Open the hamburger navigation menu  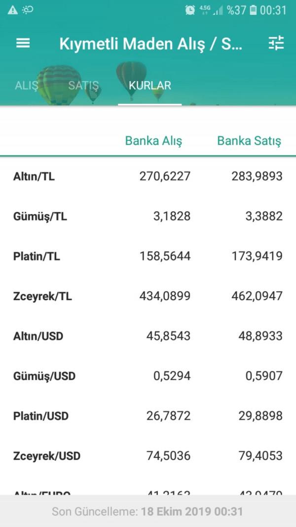pos(23,44)
